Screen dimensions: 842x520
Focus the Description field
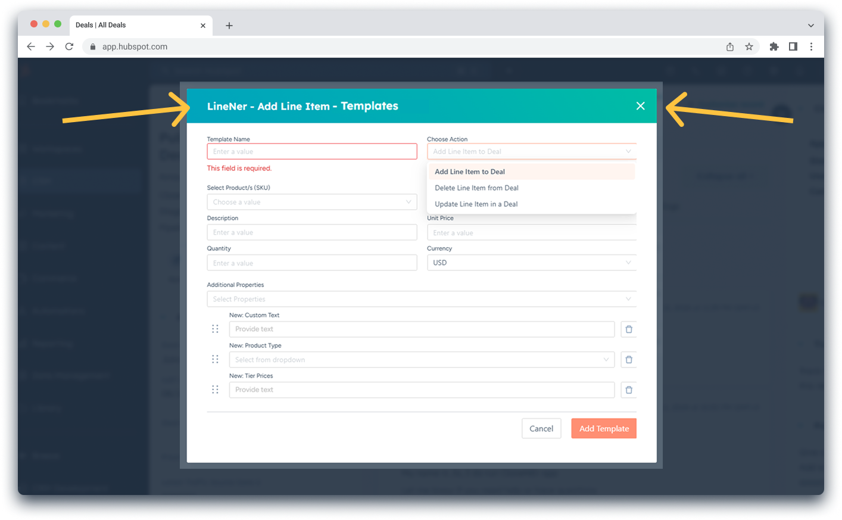pyautogui.click(x=312, y=232)
